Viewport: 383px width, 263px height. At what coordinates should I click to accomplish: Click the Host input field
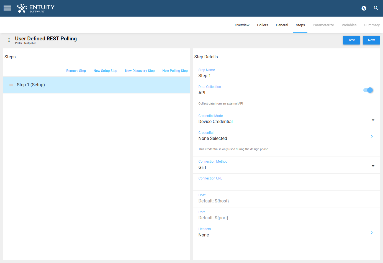coord(286,199)
